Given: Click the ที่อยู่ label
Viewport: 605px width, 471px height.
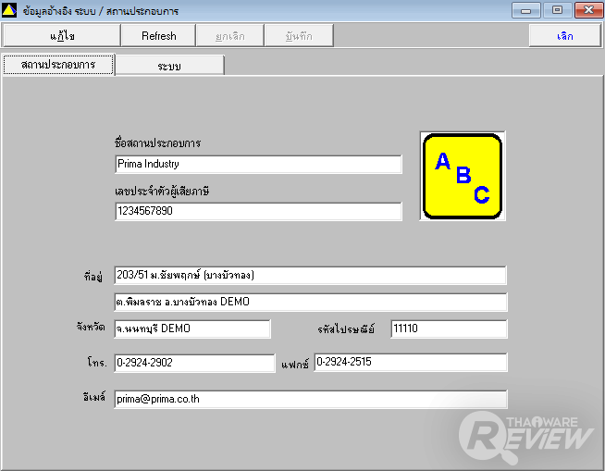Looking at the screenshot, I should [x=93, y=276].
